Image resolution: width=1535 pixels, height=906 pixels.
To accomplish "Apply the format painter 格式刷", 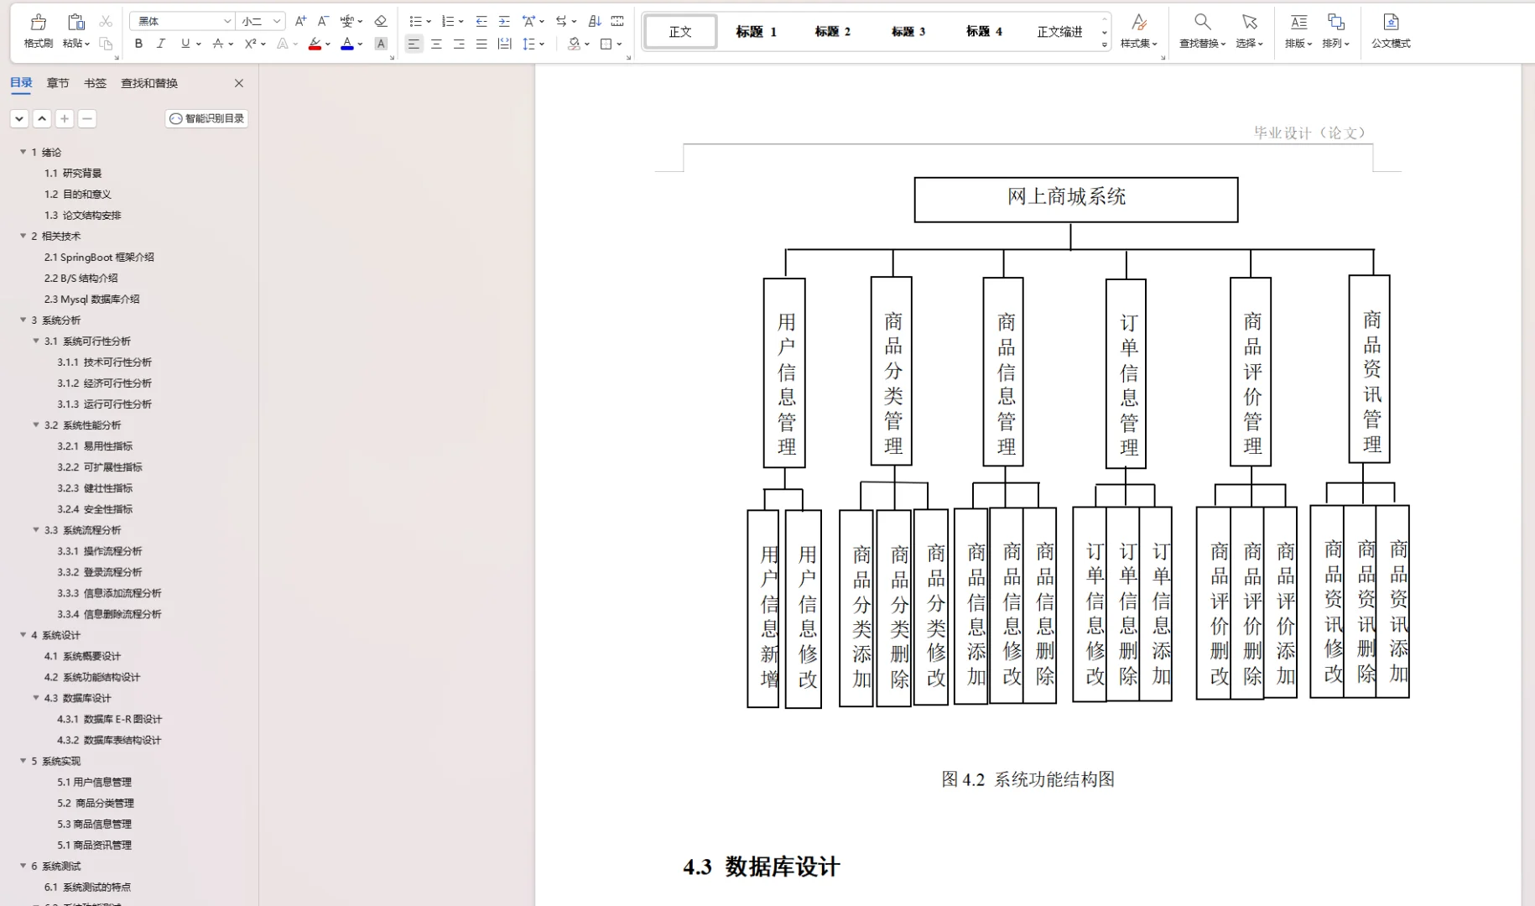I will tap(37, 30).
